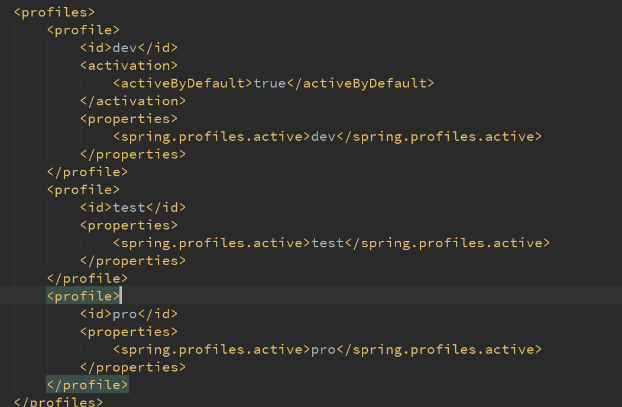Click the first opening properties tag
The image size is (622, 407).
tap(128, 119)
